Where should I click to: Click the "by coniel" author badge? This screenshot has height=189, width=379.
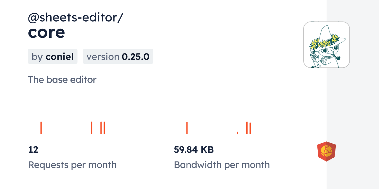coord(53,56)
